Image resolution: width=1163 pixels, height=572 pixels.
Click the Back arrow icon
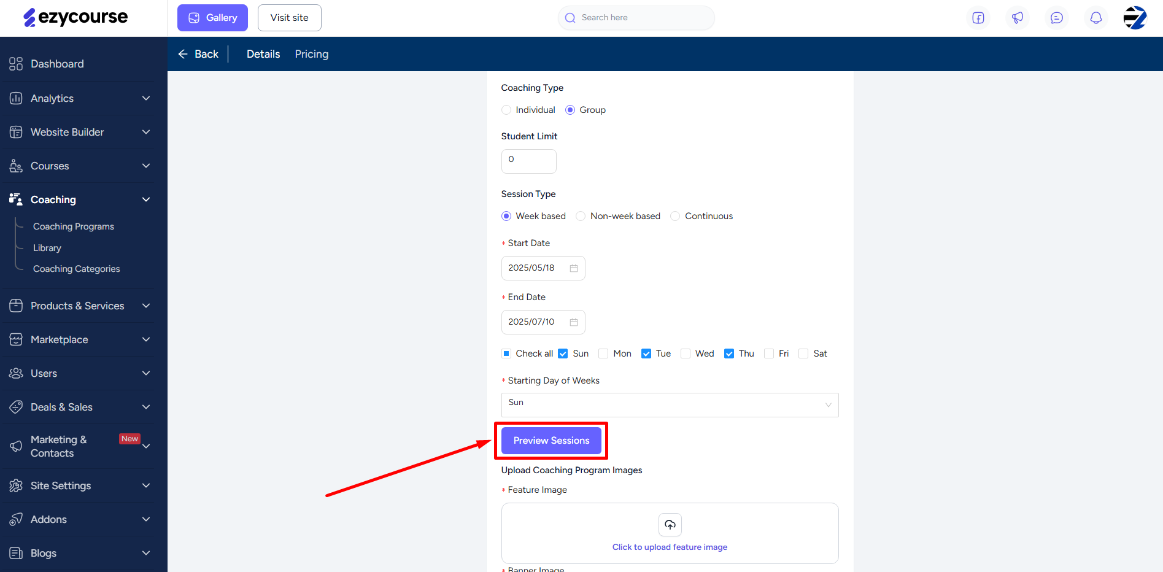point(183,54)
